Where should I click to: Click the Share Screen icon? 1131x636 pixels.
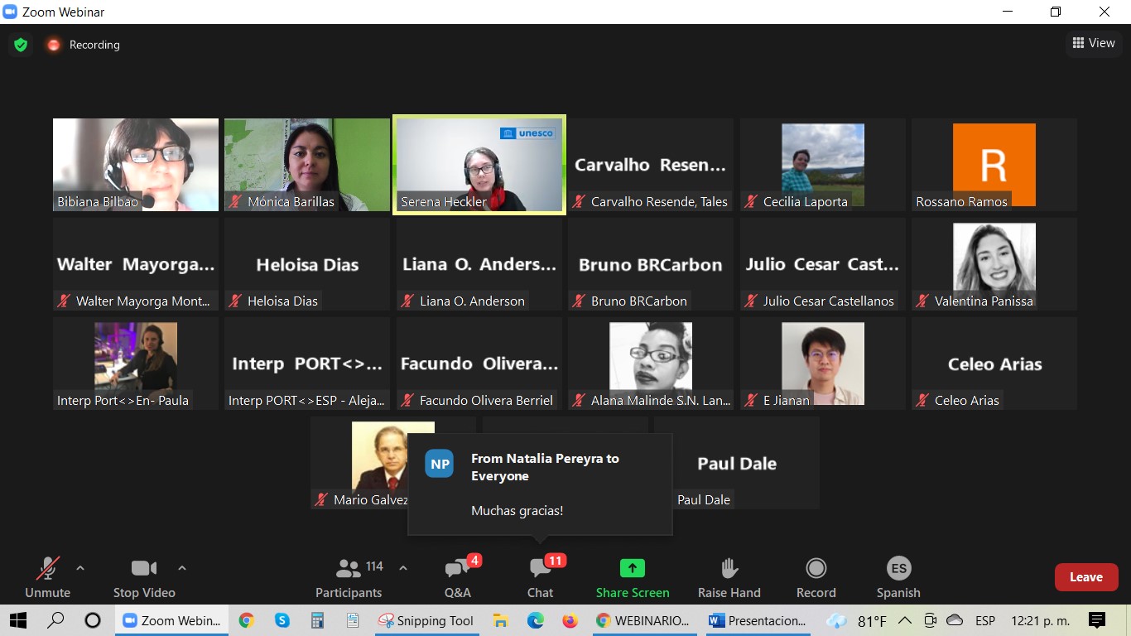click(632, 576)
